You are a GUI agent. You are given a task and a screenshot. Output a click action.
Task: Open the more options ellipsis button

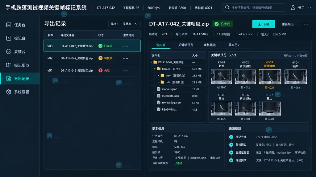(x=306, y=24)
